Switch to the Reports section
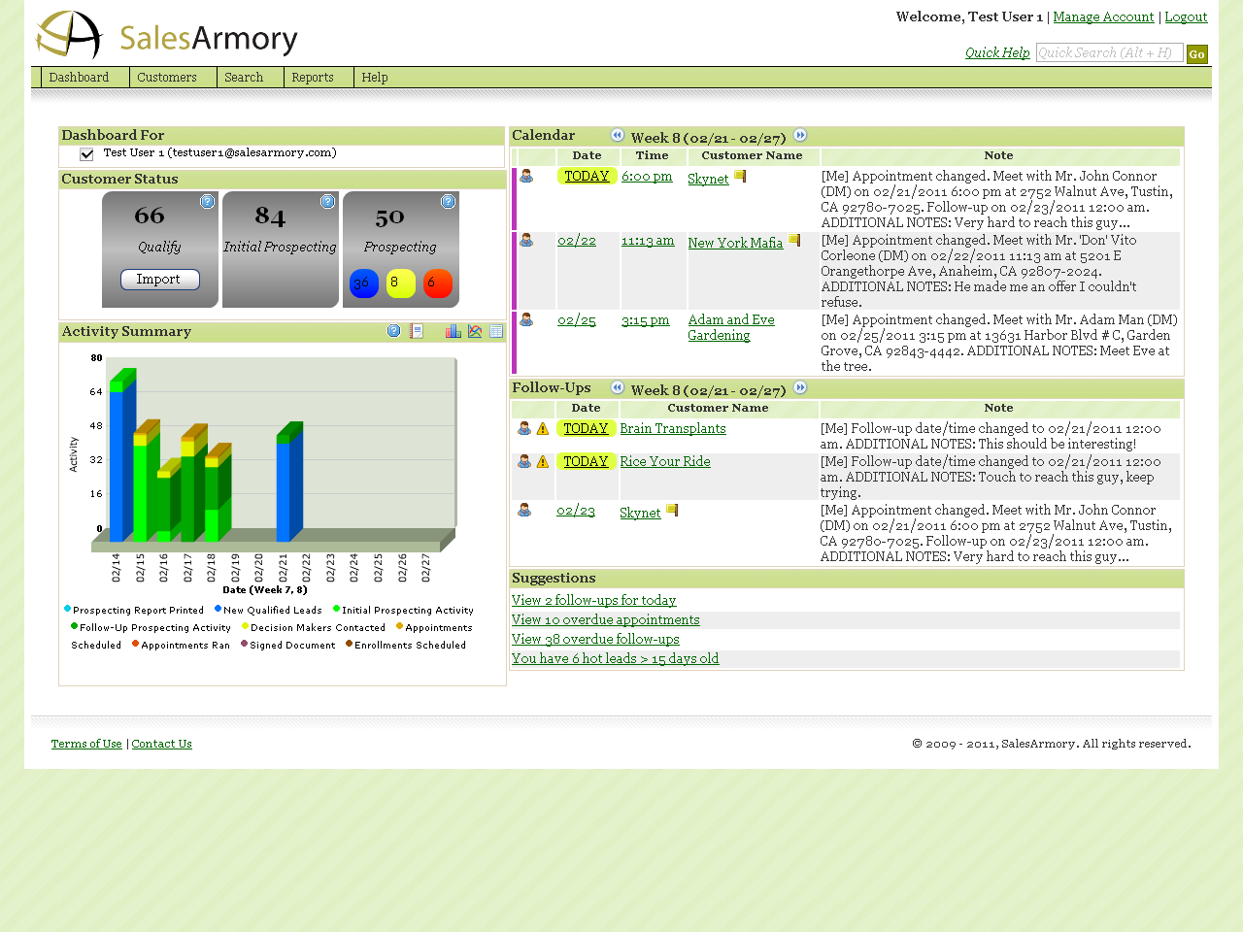Viewport: 1243px width, 932px height. tap(312, 77)
